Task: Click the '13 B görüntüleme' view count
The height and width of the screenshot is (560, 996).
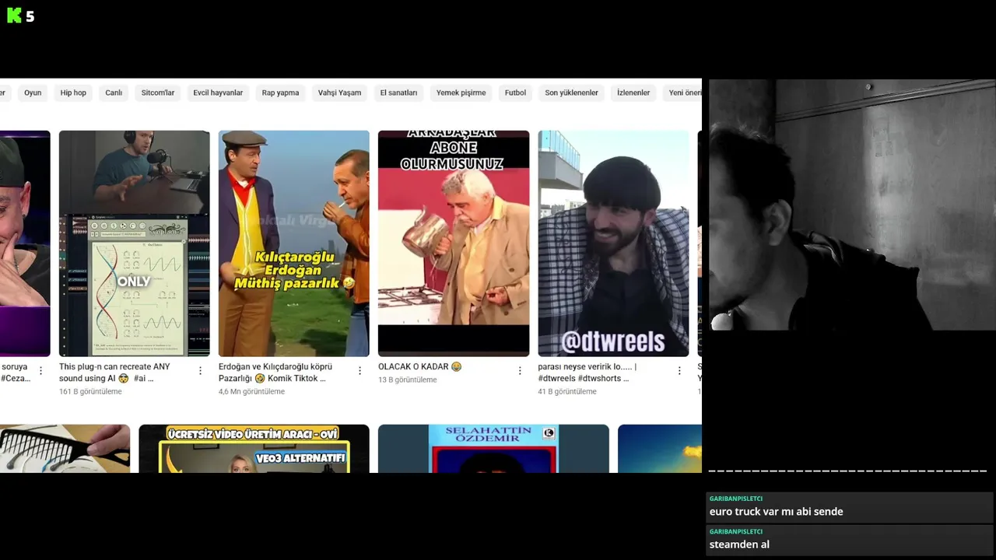Action: [408, 380]
